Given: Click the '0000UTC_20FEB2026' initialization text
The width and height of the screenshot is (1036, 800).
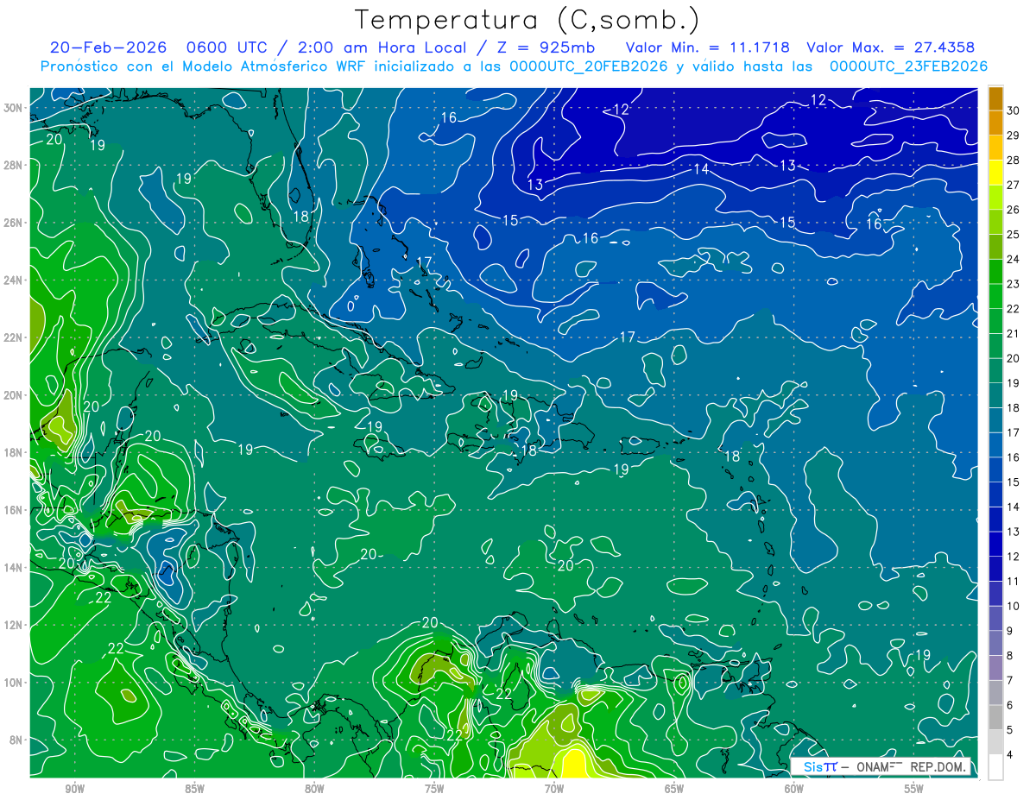Looking at the screenshot, I should tap(589, 66).
